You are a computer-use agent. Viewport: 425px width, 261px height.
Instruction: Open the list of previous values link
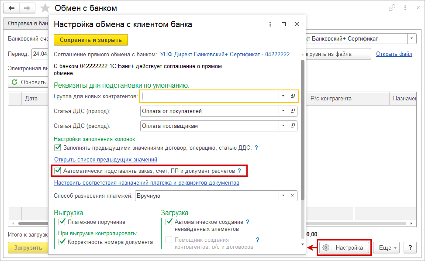click(x=106, y=160)
